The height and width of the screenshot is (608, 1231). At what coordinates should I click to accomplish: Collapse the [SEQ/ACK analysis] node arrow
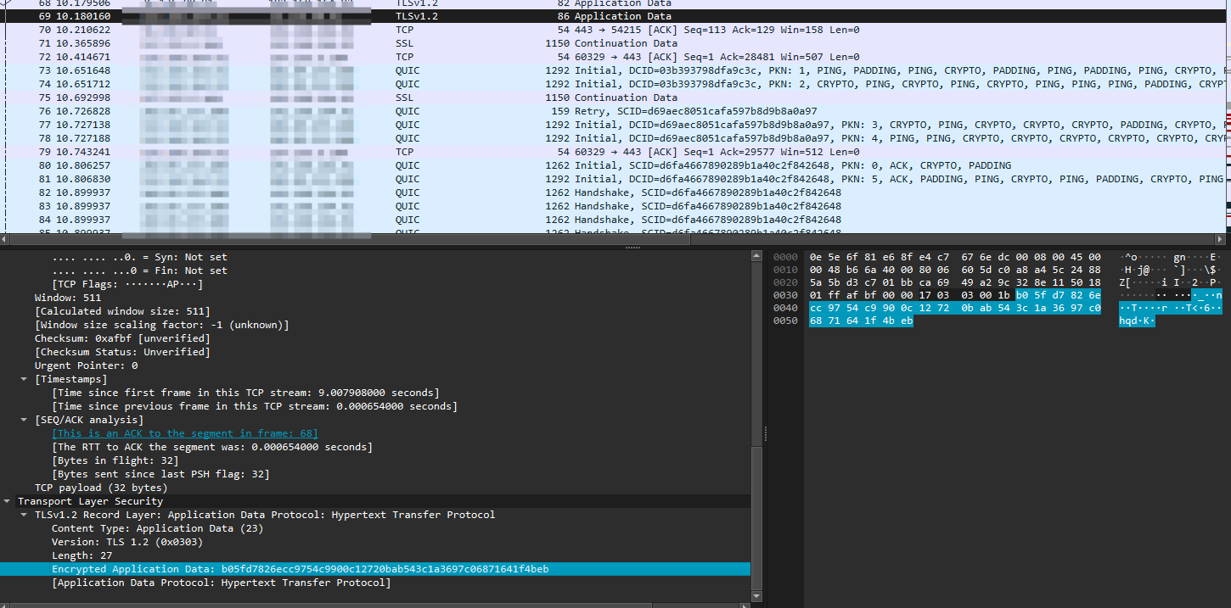pos(25,420)
